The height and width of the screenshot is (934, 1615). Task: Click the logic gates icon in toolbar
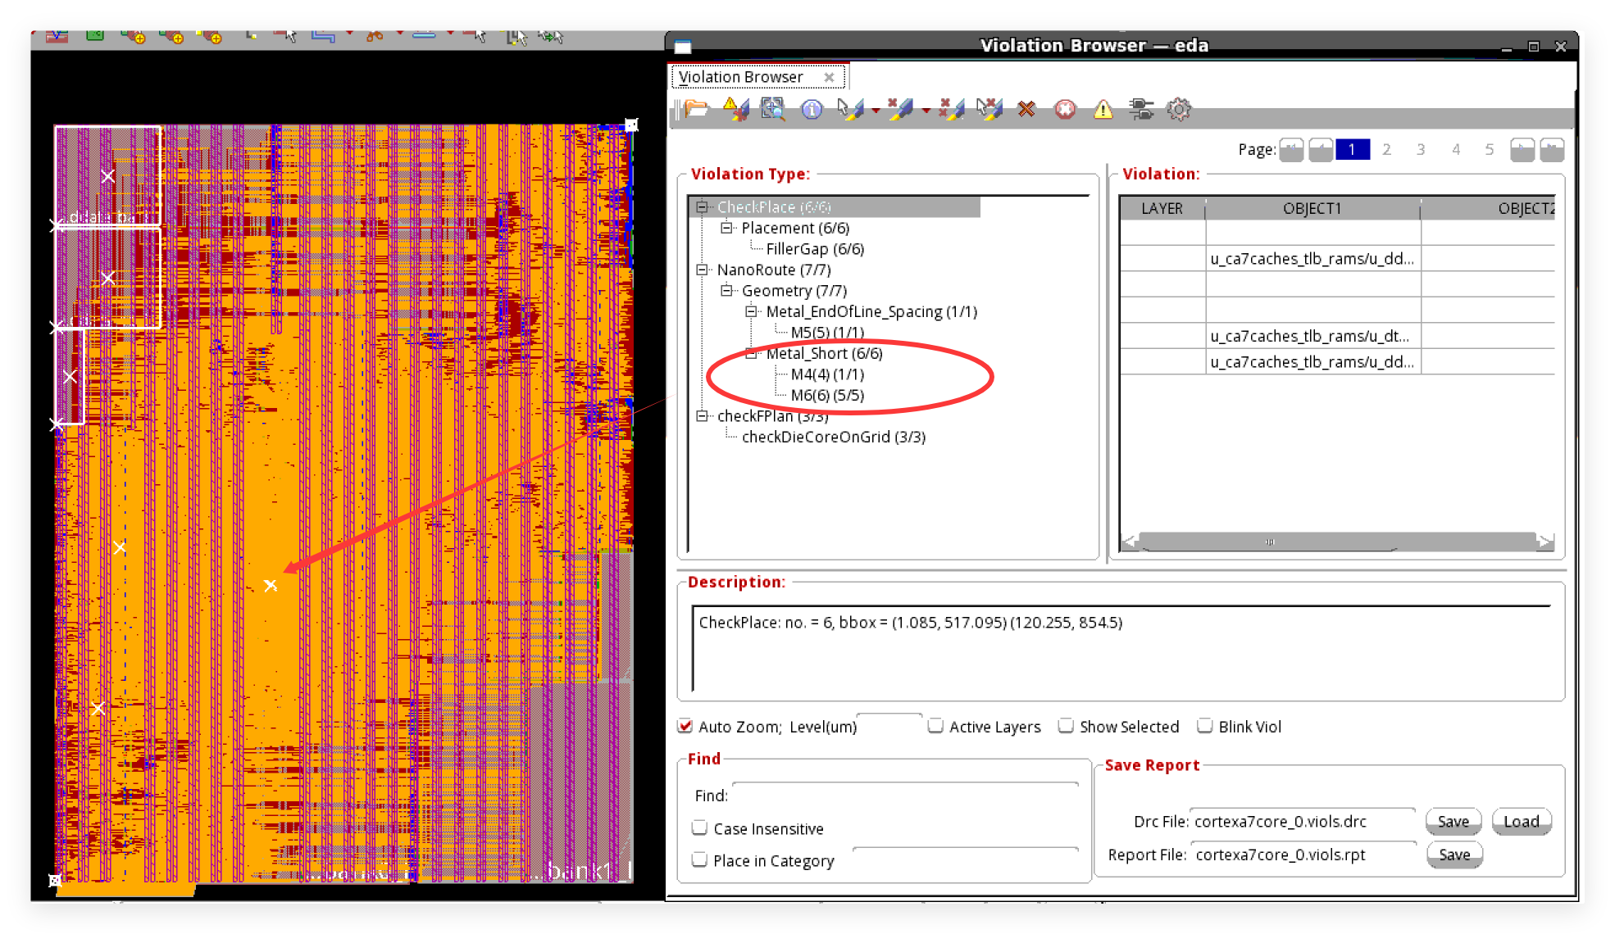[x=1141, y=109]
